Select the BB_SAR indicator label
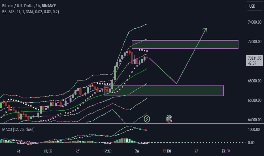The height and width of the screenshot is (156, 264). 31,12
